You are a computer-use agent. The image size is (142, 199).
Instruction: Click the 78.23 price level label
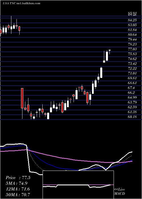132,44
